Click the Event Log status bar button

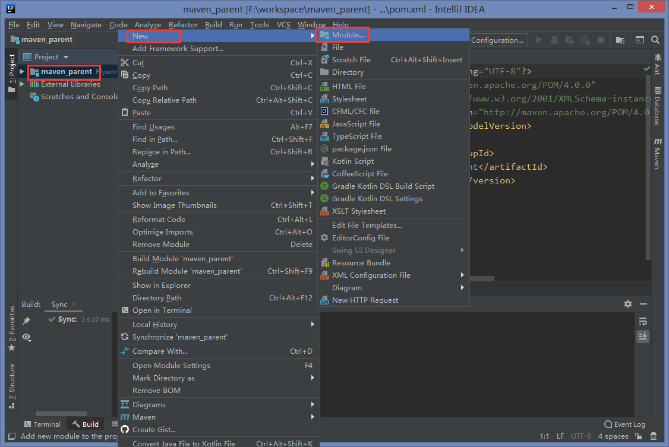click(624, 424)
